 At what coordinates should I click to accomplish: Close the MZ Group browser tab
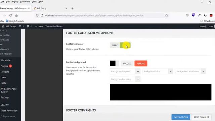(x=66, y=8)
